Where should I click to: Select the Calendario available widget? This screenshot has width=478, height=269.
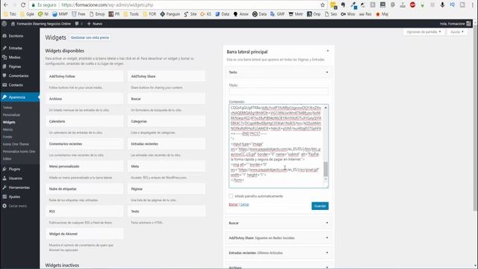pyautogui.click(x=84, y=121)
